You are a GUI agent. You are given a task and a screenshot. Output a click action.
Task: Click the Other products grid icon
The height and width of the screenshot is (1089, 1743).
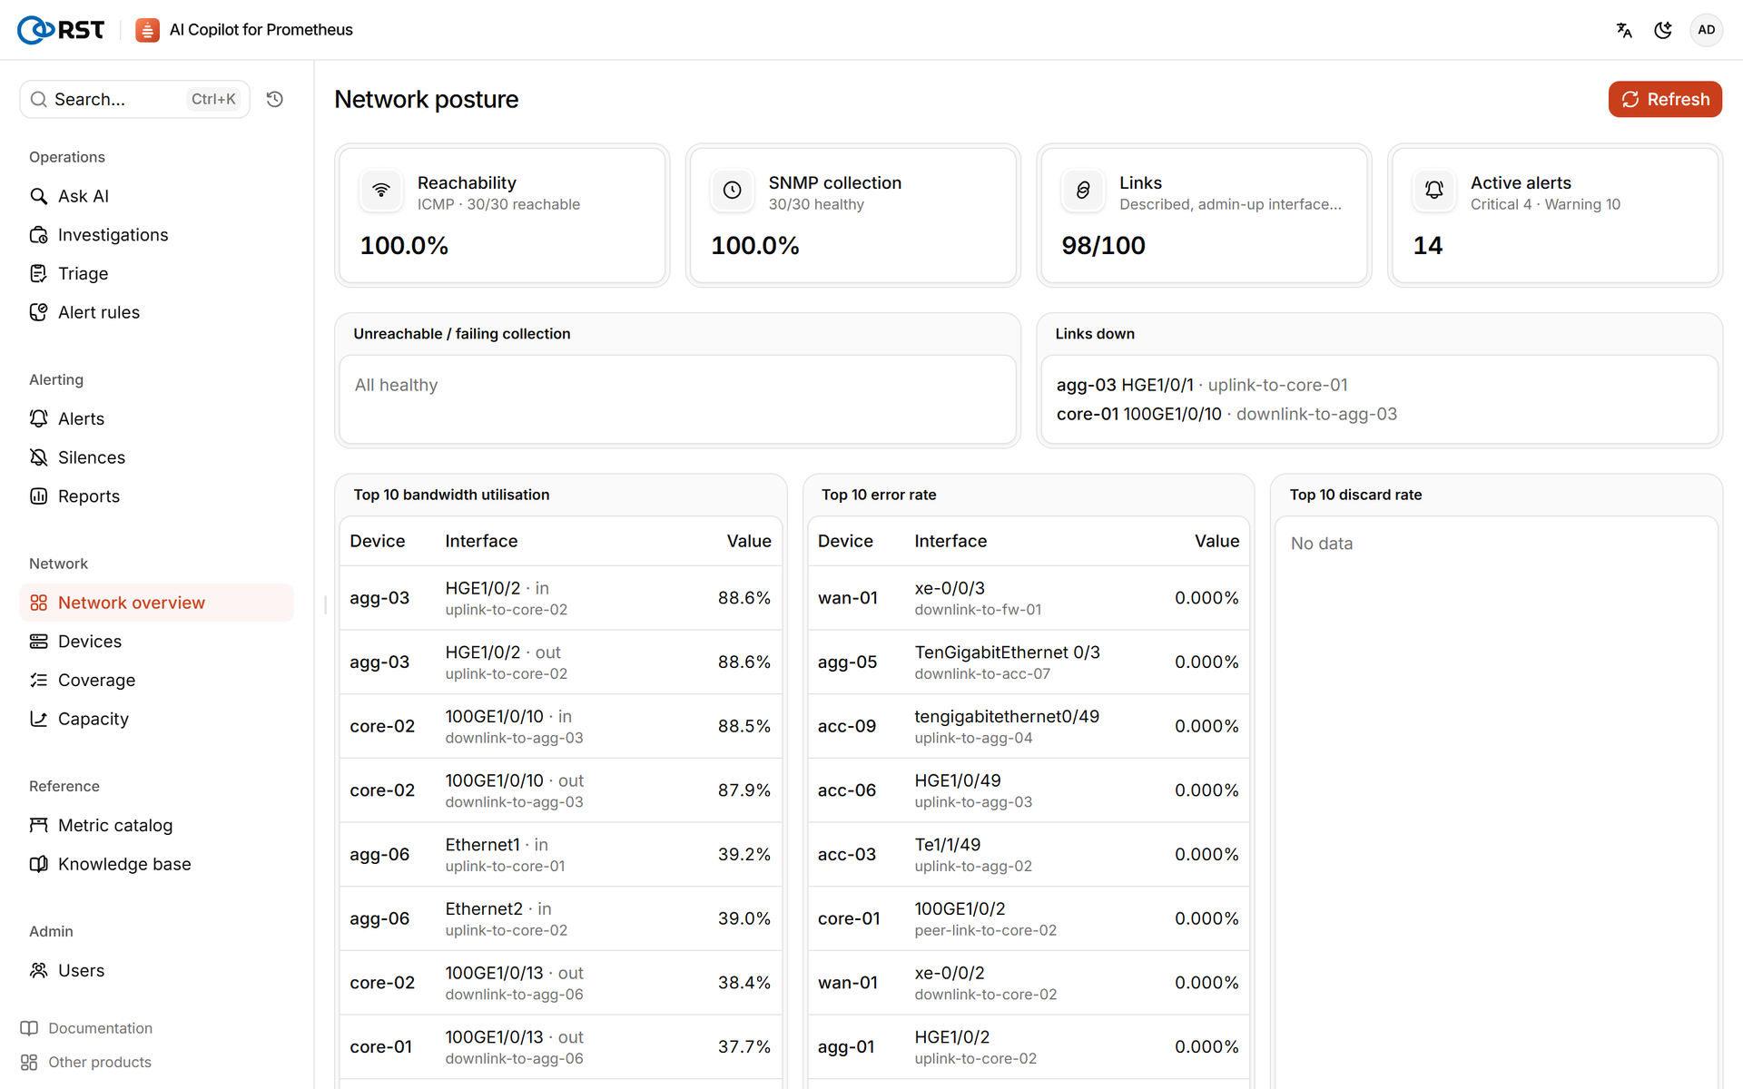(29, 1062)
